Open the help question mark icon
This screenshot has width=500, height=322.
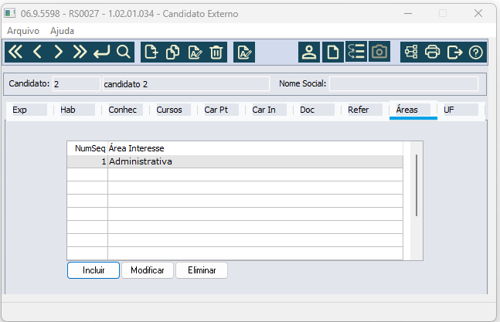[476, 52]
